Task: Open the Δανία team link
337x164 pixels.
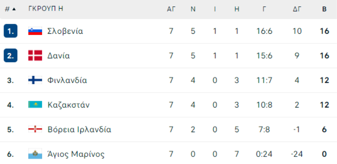Action: click(x=58, y=56)
